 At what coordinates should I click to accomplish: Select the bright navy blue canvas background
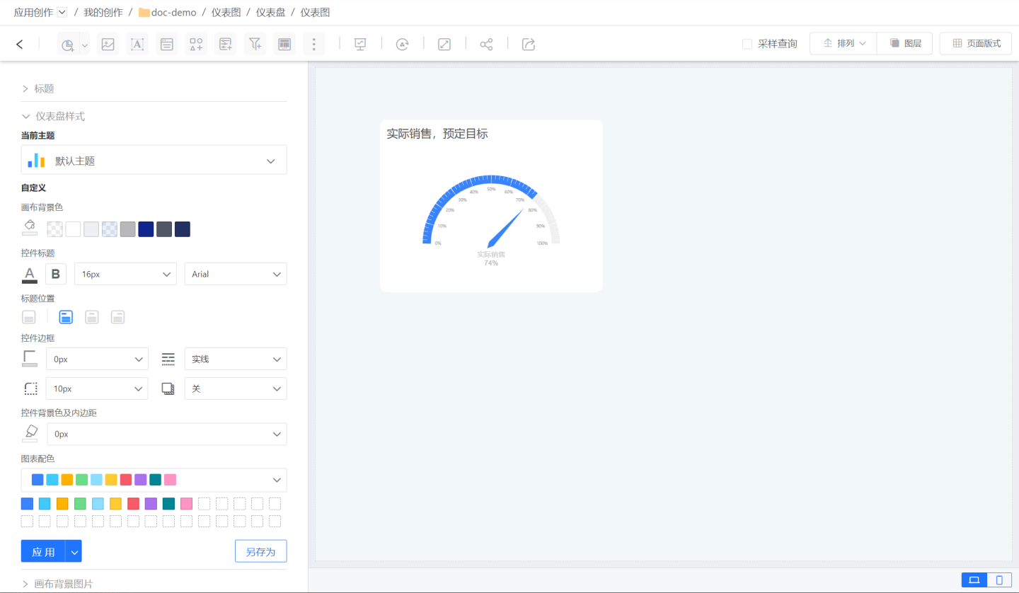(x=146, y=229)
